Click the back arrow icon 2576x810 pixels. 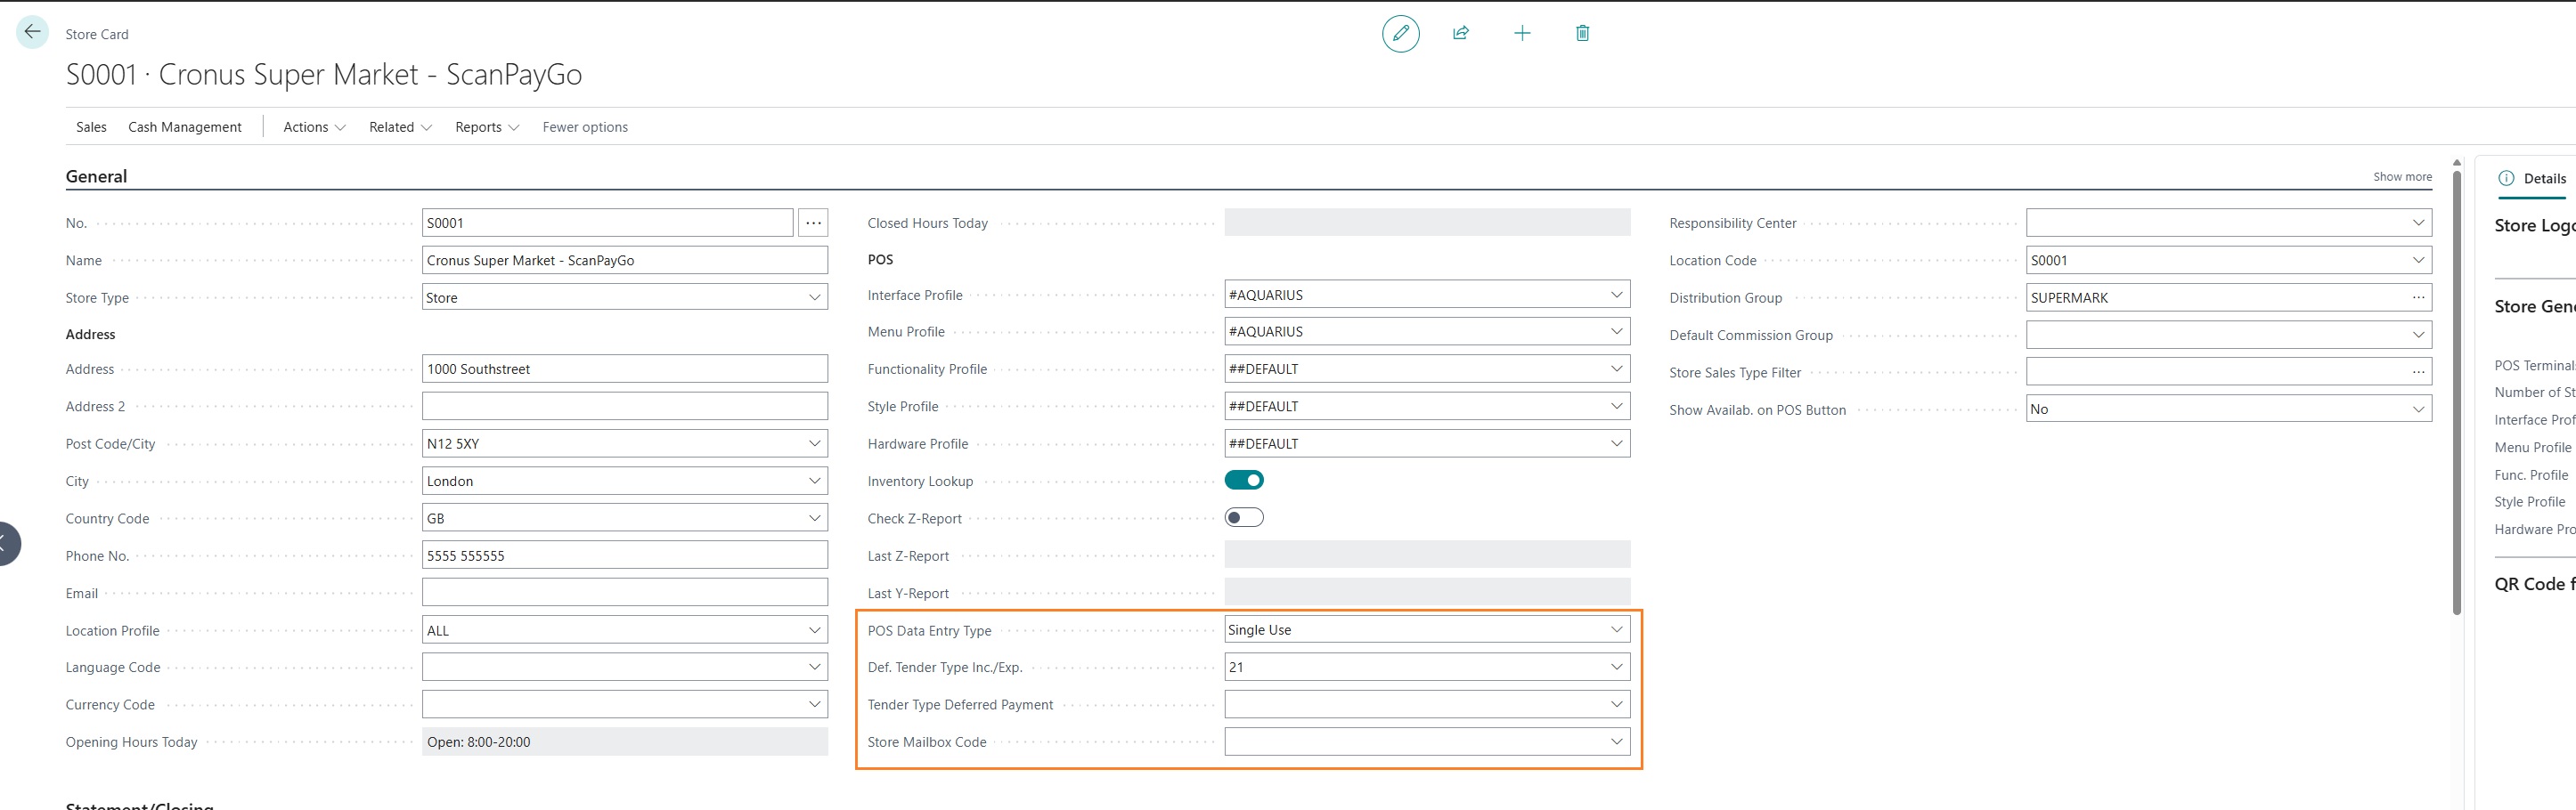32,32
